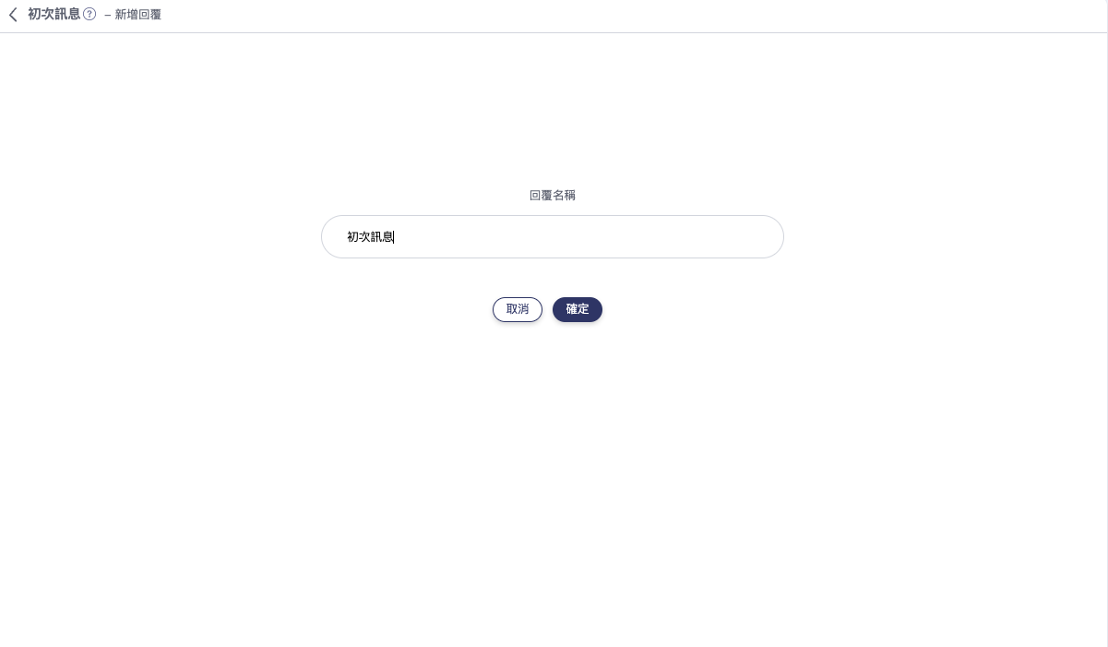Viewport: 1108px width, 647px height.
Task: Click the 確定 confirm button
Action: click(x=578, y=309)
